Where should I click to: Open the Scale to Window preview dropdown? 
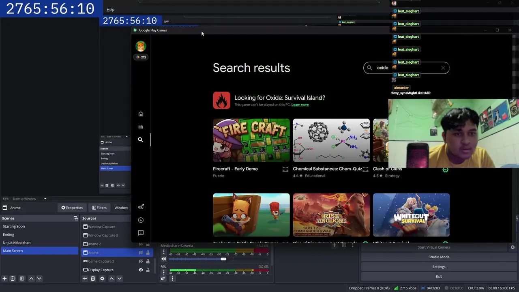pos(30,199)
